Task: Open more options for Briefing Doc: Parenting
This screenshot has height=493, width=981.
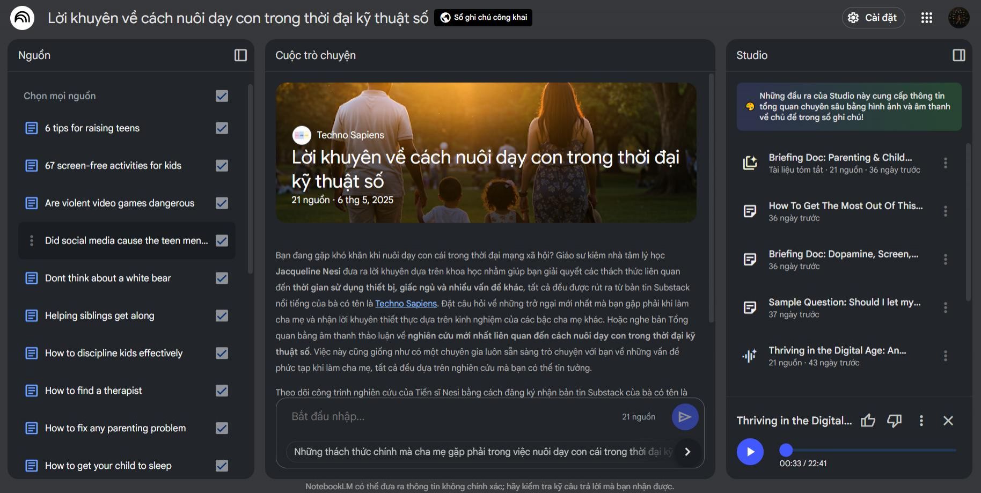Action: pyautogui.click(x=945, y=163)
